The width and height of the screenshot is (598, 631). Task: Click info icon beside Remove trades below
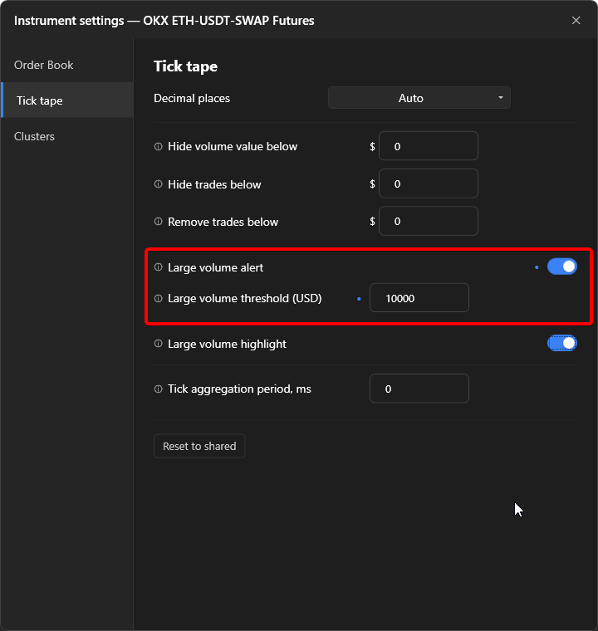[x=159, y=222]
